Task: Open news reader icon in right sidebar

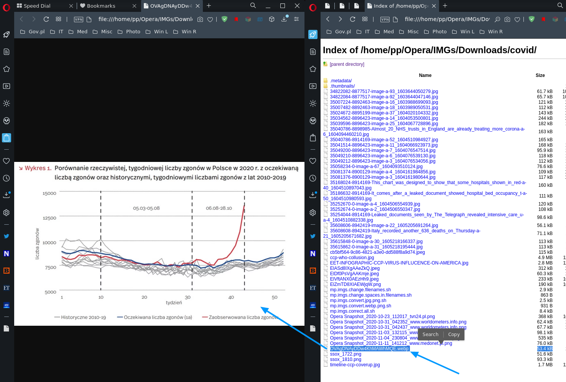Action: pyautogui.click(x=313, y=52)
